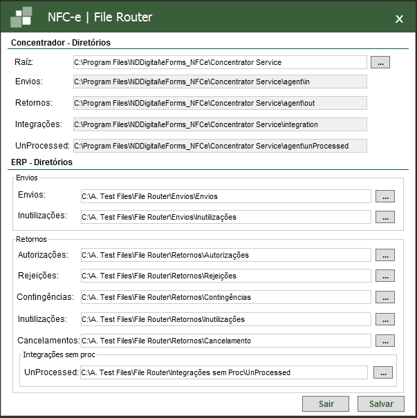Click the Cancelamentos path field
Image resolution: width=417 pixels, height=418 pixels.
[225, 341]
